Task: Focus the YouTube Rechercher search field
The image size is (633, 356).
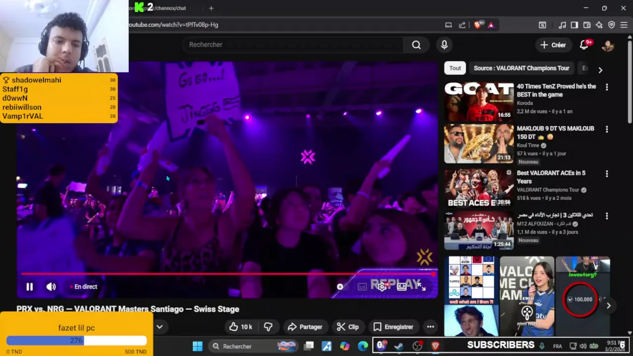Action: [x=293, y=44]
